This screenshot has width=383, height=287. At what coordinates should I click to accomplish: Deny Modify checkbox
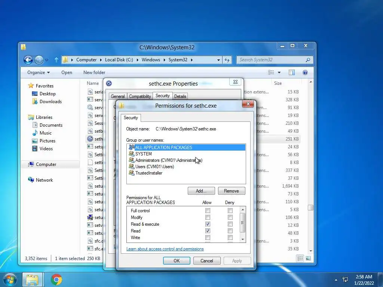pos(230,217)
